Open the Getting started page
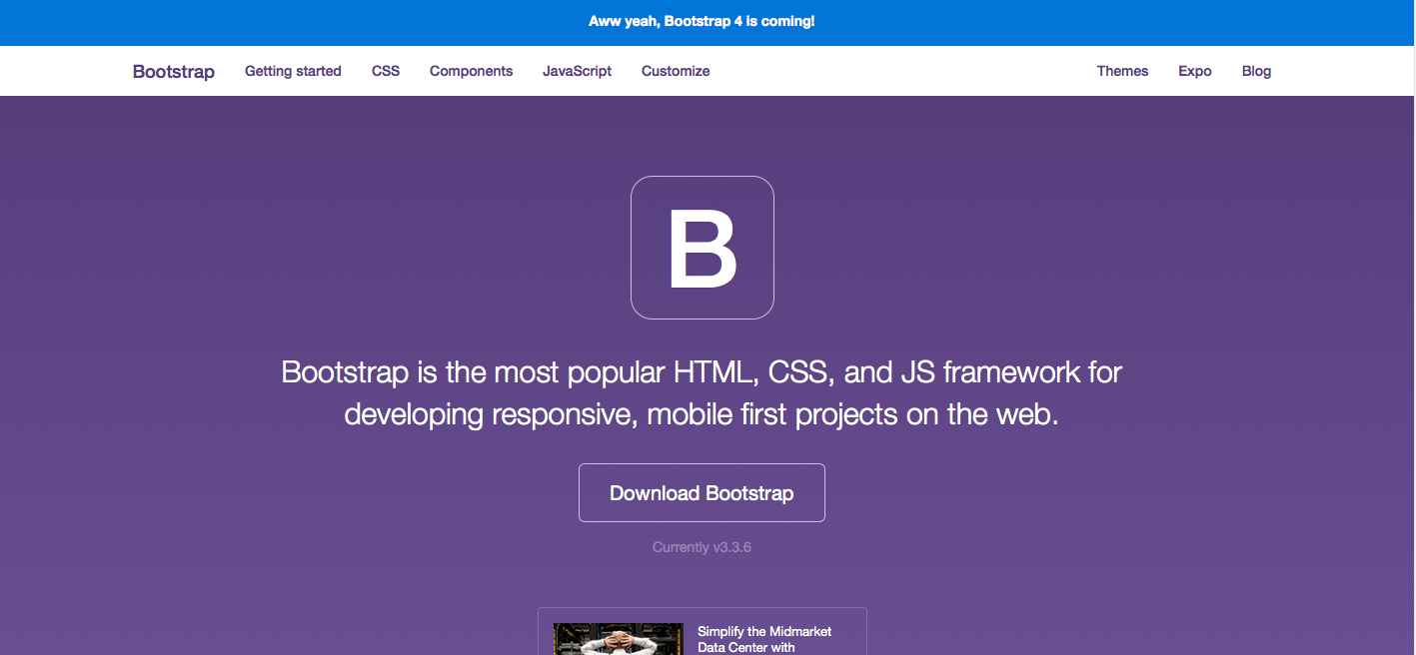This screenshot has height=655, width=1416. tap(293, 71)
